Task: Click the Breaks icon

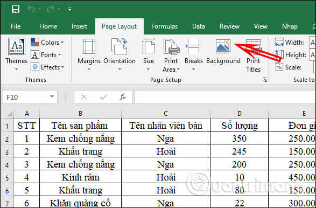Action: click(193, 46)
